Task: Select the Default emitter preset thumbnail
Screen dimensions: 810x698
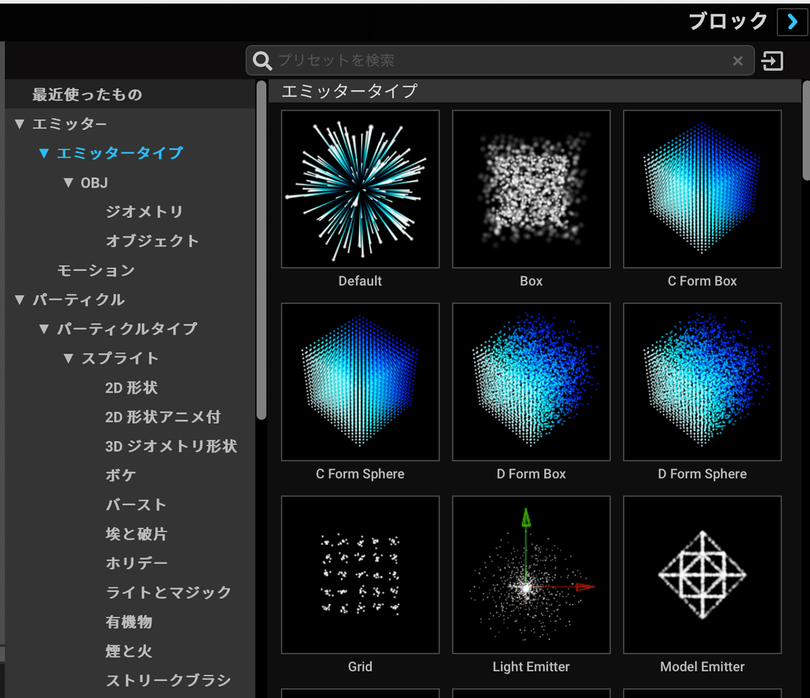Action: tap(360, 189)
